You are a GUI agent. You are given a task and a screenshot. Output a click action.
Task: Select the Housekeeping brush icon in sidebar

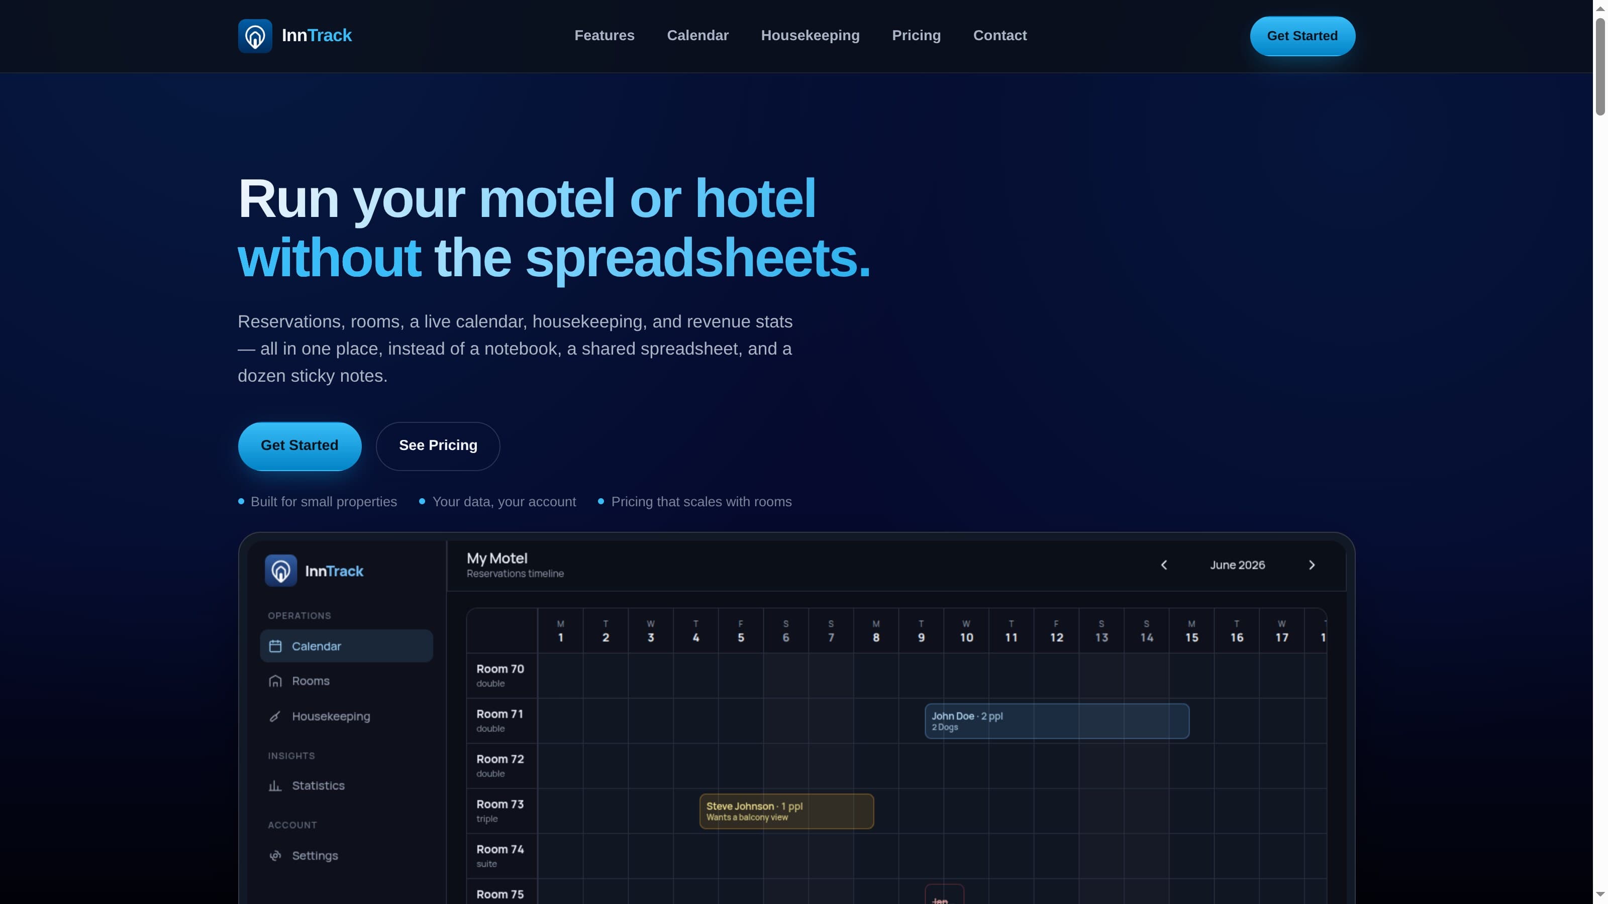(x=275, y=716)
